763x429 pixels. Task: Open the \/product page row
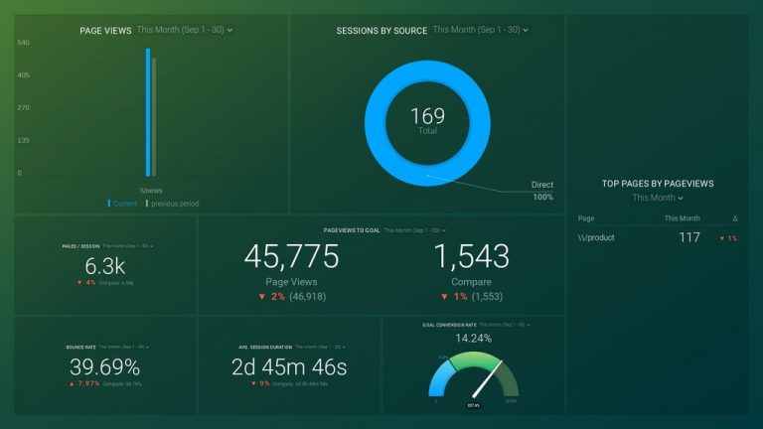[x=658, y=238]
